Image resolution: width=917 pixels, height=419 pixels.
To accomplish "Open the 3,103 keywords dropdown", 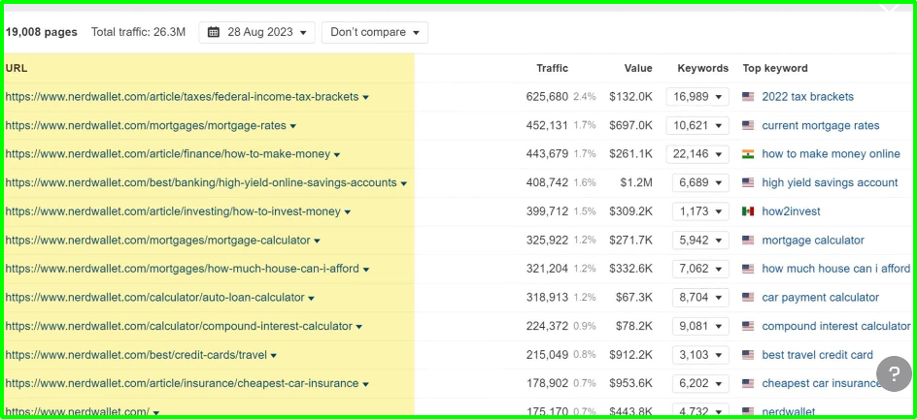I will point(700,354).
